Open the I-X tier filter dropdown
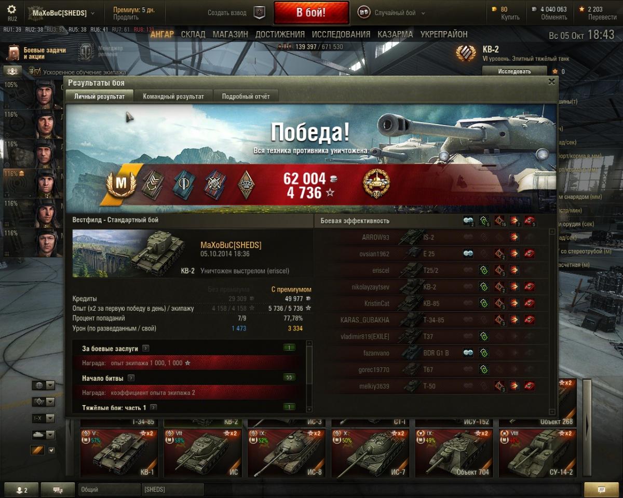Screen dimensions: 623x498 (44, 418)
